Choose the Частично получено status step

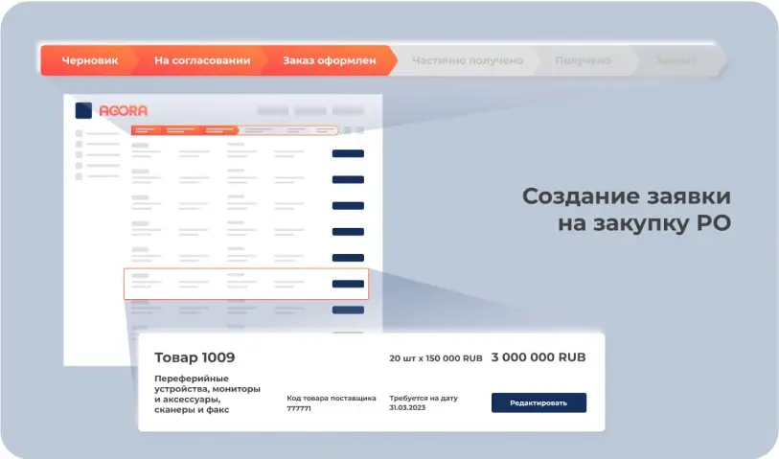tap(468, 60)
